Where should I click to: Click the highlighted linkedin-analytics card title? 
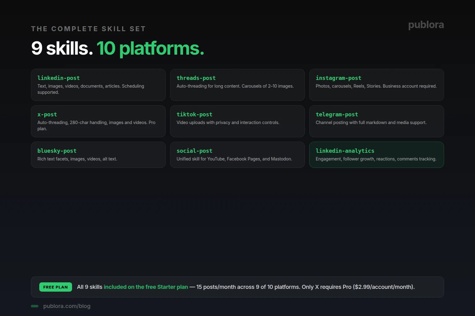(345, 151)
